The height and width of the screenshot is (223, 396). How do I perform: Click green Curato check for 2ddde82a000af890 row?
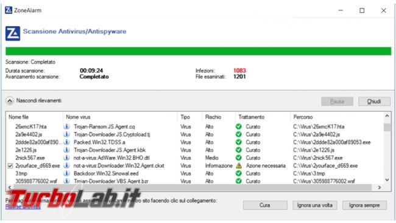pos(239,142)
